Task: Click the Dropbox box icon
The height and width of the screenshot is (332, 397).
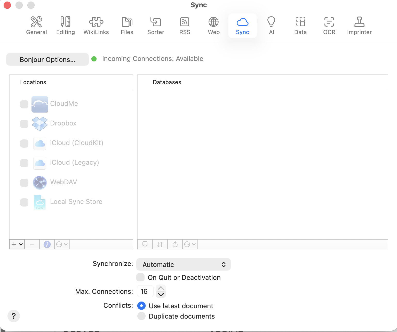Action: tap(40, 124)
